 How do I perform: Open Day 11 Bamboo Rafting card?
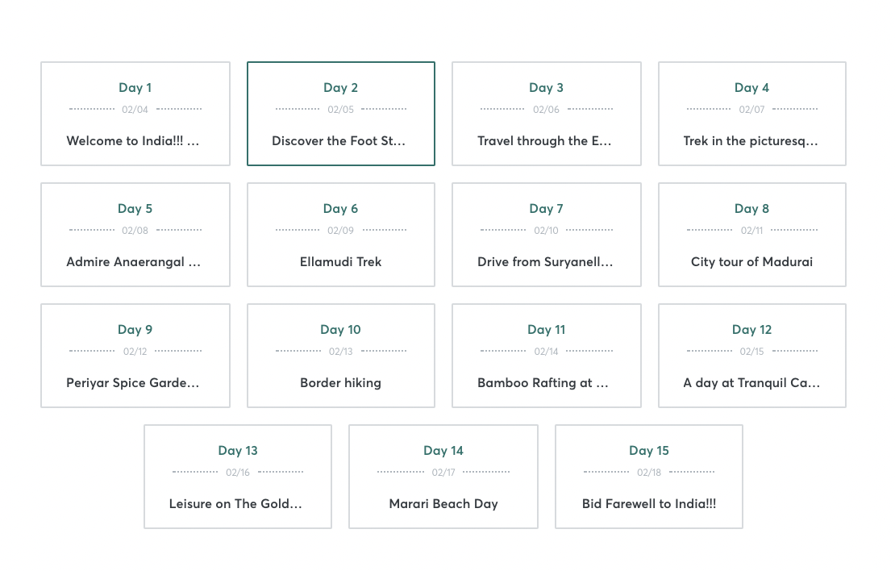(x=546, y=356)
